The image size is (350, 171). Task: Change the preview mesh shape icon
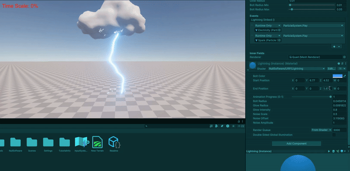click(x=333, y=152)
